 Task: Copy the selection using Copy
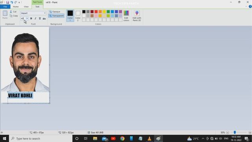pos(14,16)
